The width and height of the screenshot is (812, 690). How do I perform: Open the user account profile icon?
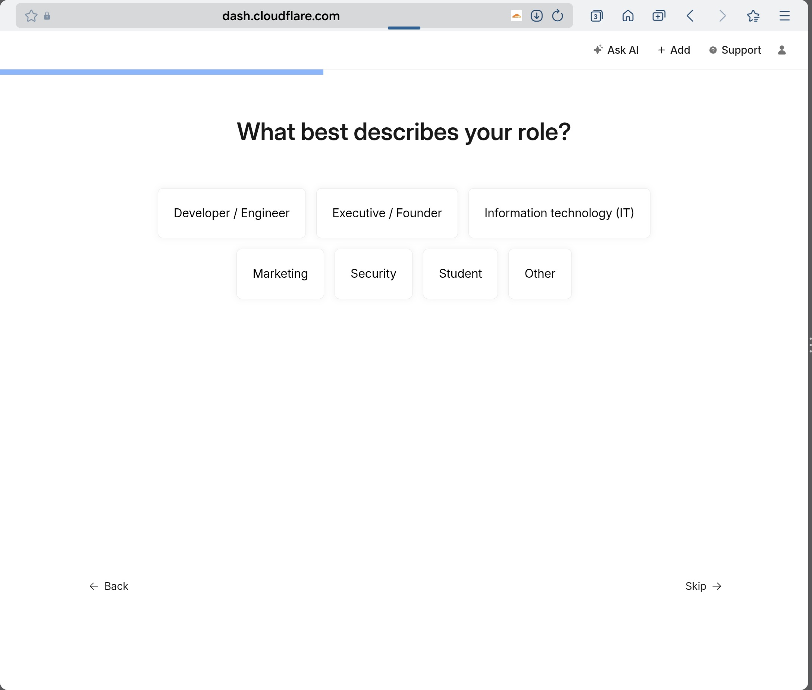click(x=781, y=50)
